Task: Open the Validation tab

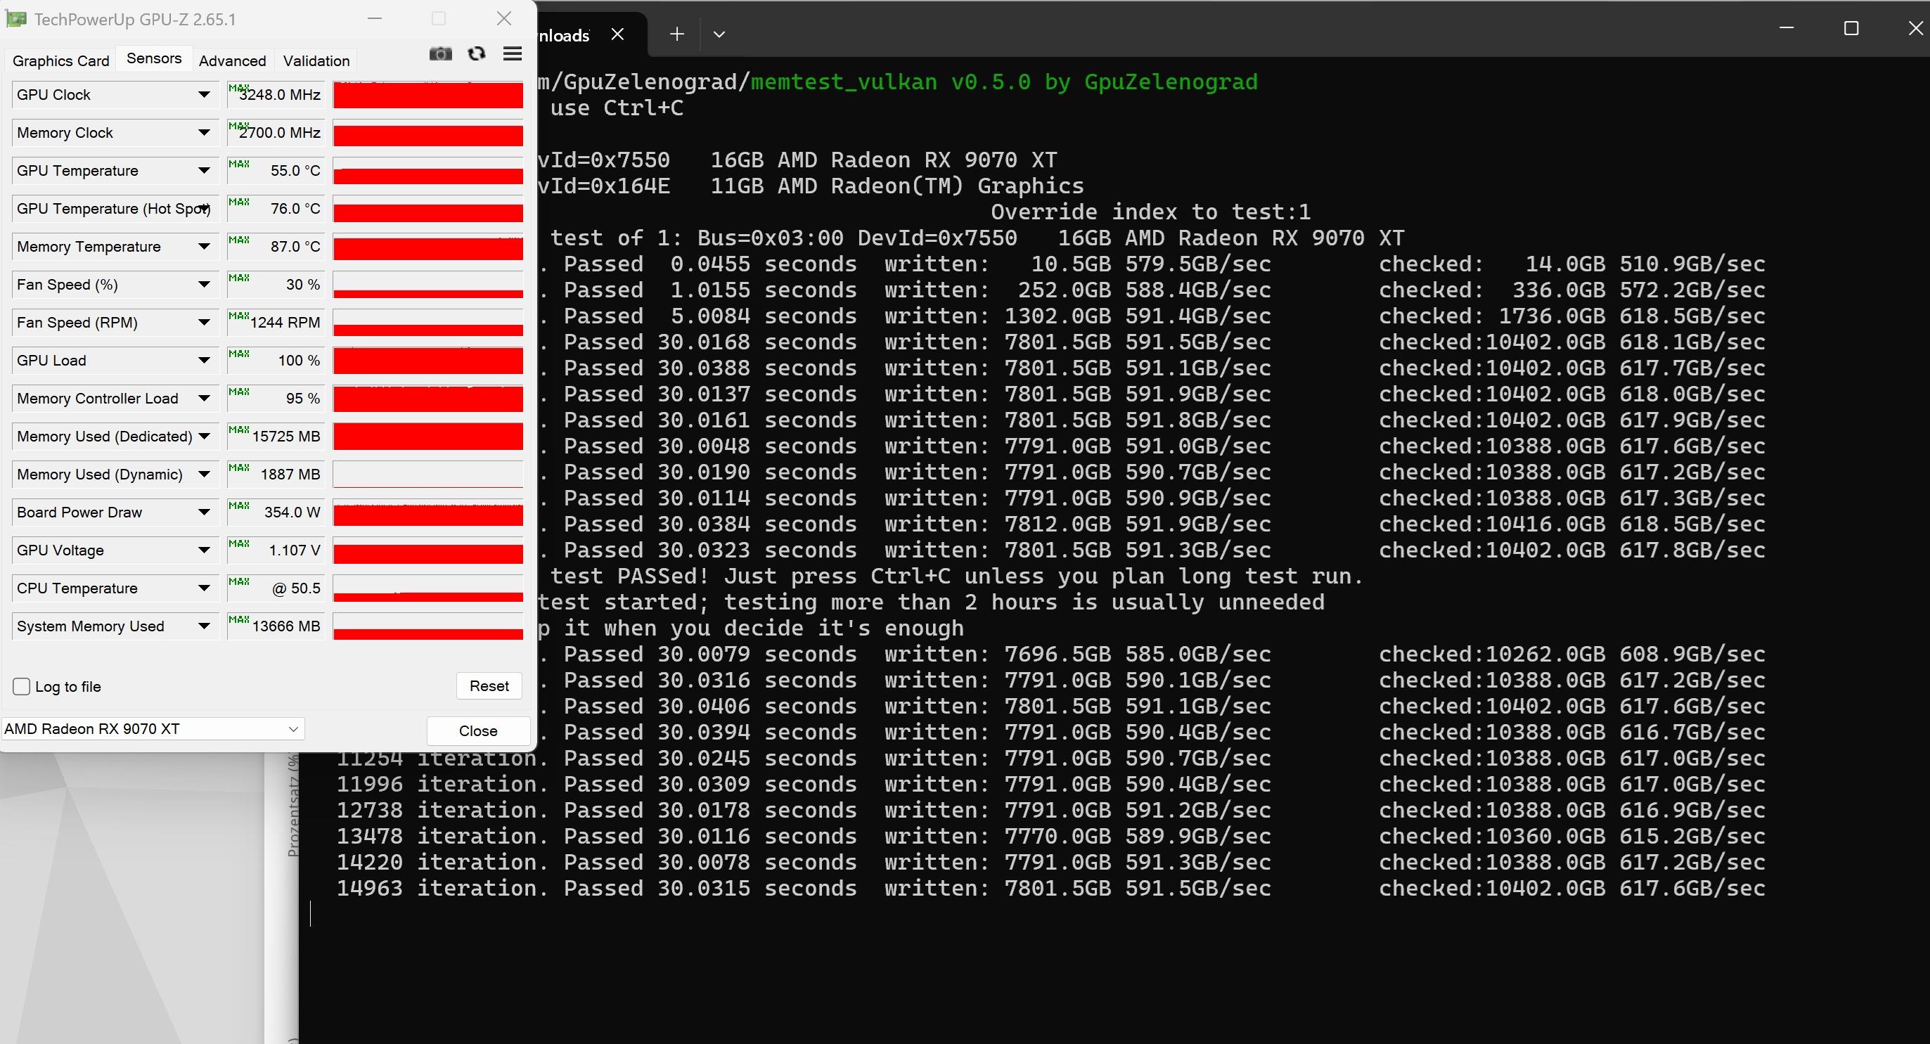Action: [316, 60]
